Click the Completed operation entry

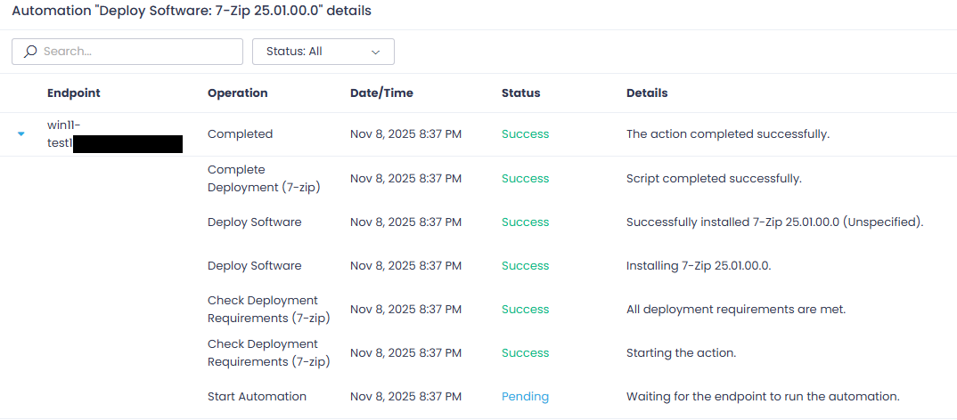click(240, 134)
